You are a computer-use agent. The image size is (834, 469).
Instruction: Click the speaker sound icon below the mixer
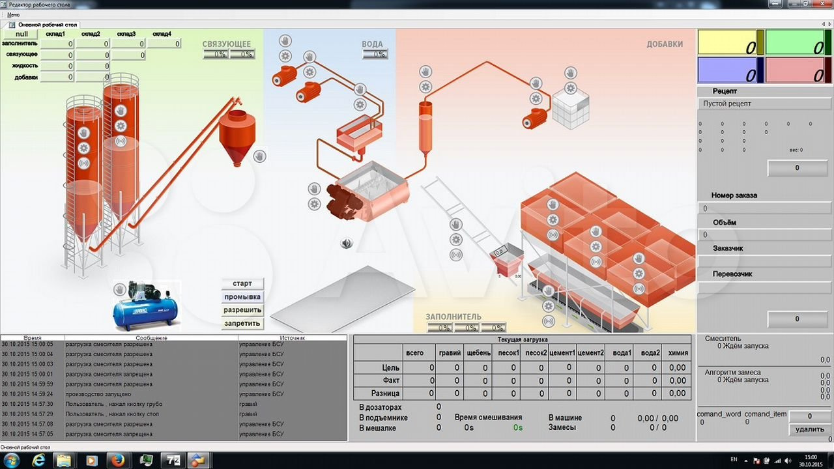click(347, 244)
